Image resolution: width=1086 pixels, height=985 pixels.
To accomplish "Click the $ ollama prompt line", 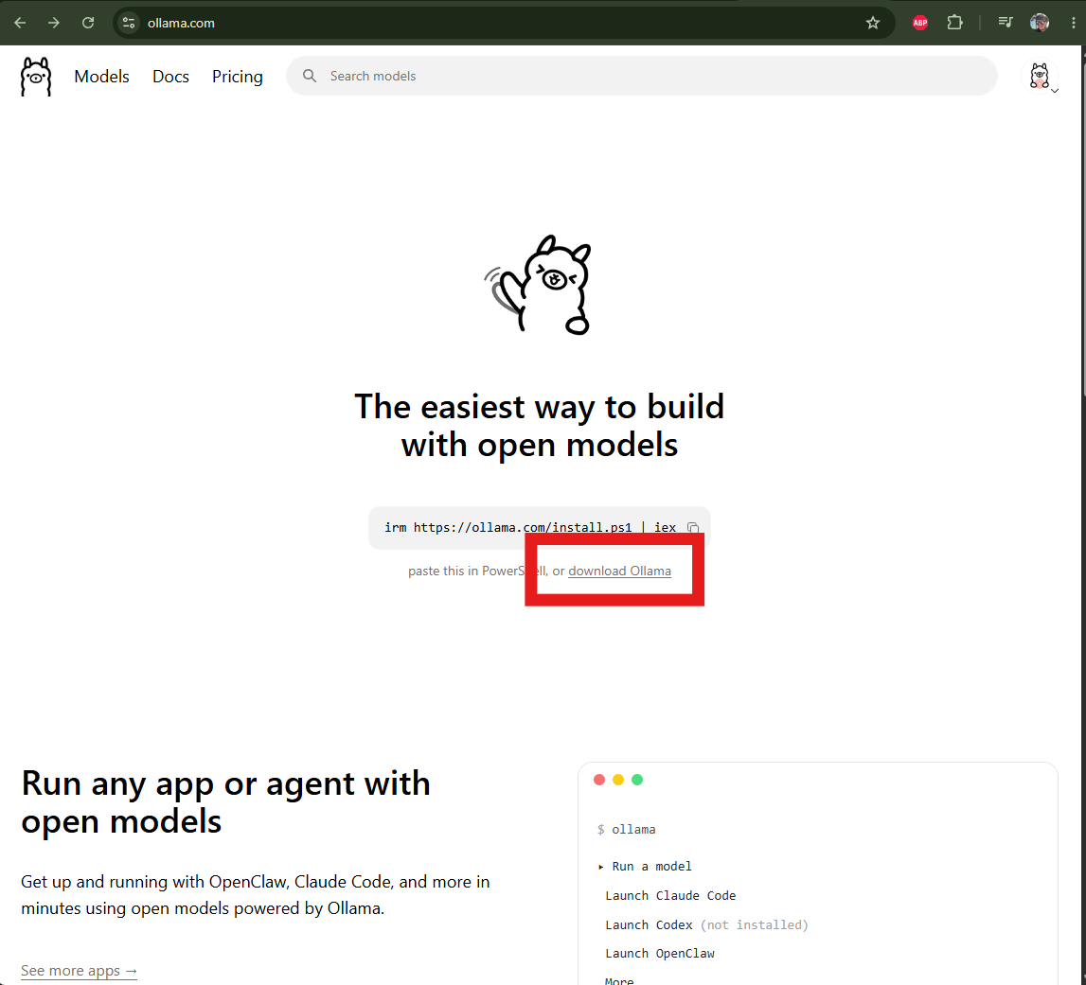I will point(626,829).
